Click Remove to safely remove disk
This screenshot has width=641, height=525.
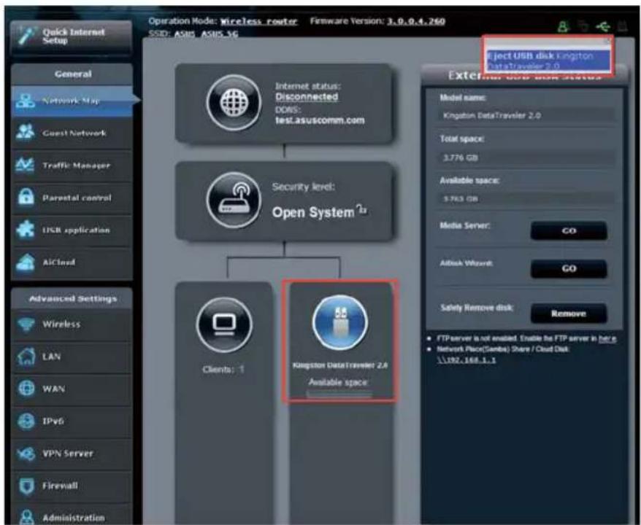(569, 314)
